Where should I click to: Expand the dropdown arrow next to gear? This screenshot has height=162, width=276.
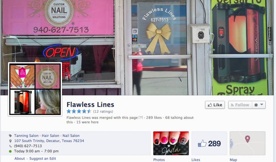coord(262,105)
